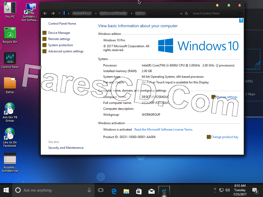Screen dimensions: 263x197
Task: Click Control Panel breadcrumb
Action: 82,13
